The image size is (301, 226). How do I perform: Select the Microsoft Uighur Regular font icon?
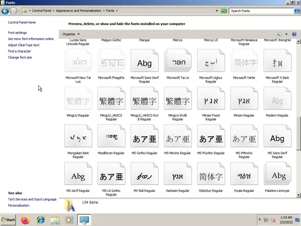(211, 61)
